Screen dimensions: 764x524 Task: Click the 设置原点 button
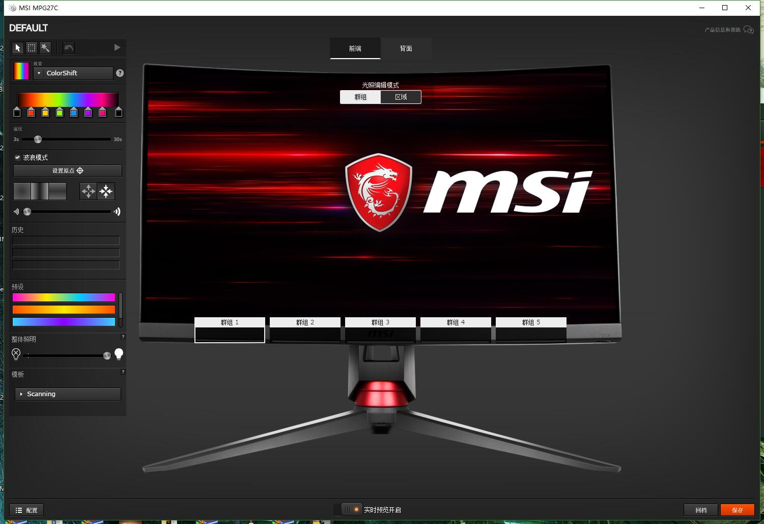68,171
